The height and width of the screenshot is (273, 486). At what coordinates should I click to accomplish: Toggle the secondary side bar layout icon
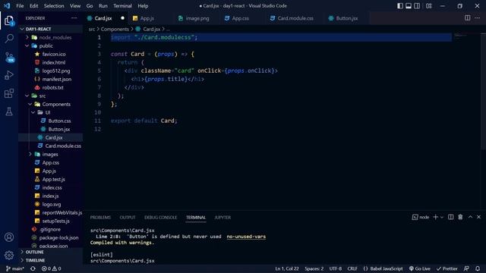(417, 6)
